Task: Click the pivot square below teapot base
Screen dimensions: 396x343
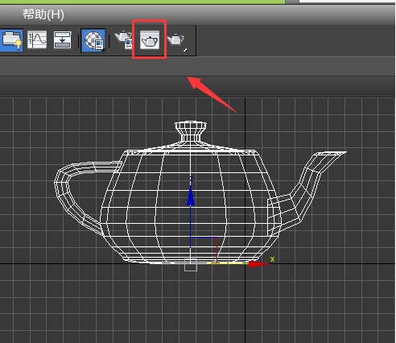Action: tap(191, 265)
